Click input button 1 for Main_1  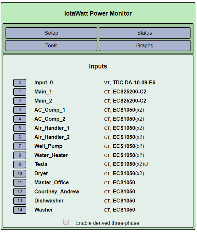coord(20,92)
